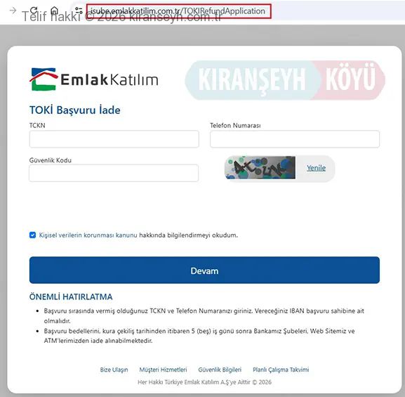The image size is (405, 397).
Task: Select the address bar URL text
Action: [178, 11]
